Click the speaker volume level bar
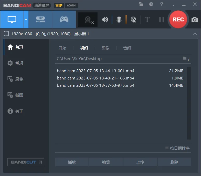The image size is (201, 176). 112,20
